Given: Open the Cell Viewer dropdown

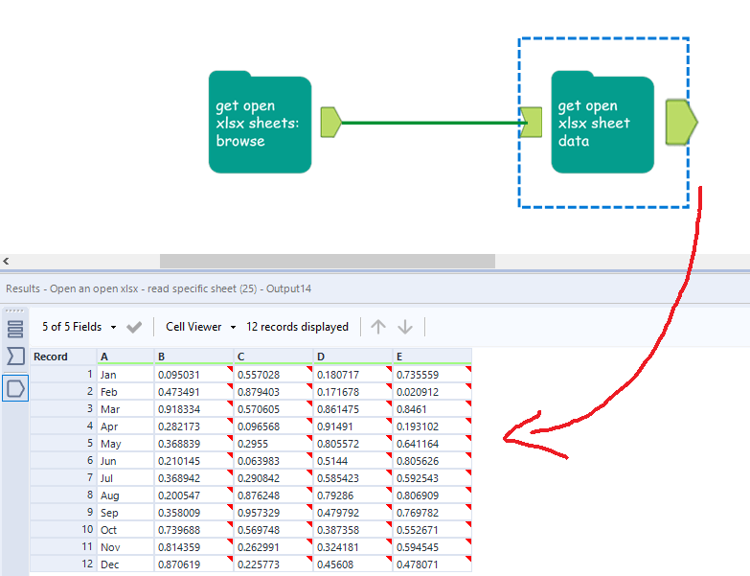Looking at the screenshot, I should [x=200, y=327].
